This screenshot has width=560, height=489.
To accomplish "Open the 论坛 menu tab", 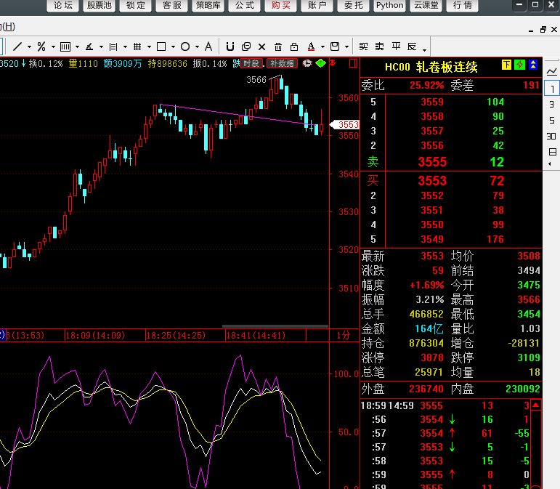I will (63, 6).
